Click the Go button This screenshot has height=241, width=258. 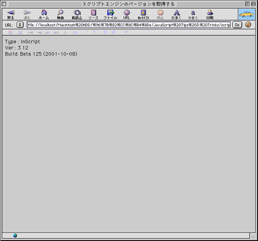click(x=237, y=25)
